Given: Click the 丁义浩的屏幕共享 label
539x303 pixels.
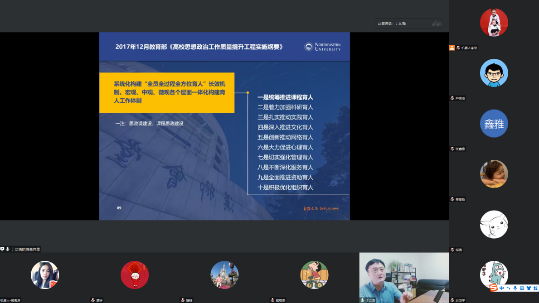Looking at the screenshot, I should coord(25,249).
